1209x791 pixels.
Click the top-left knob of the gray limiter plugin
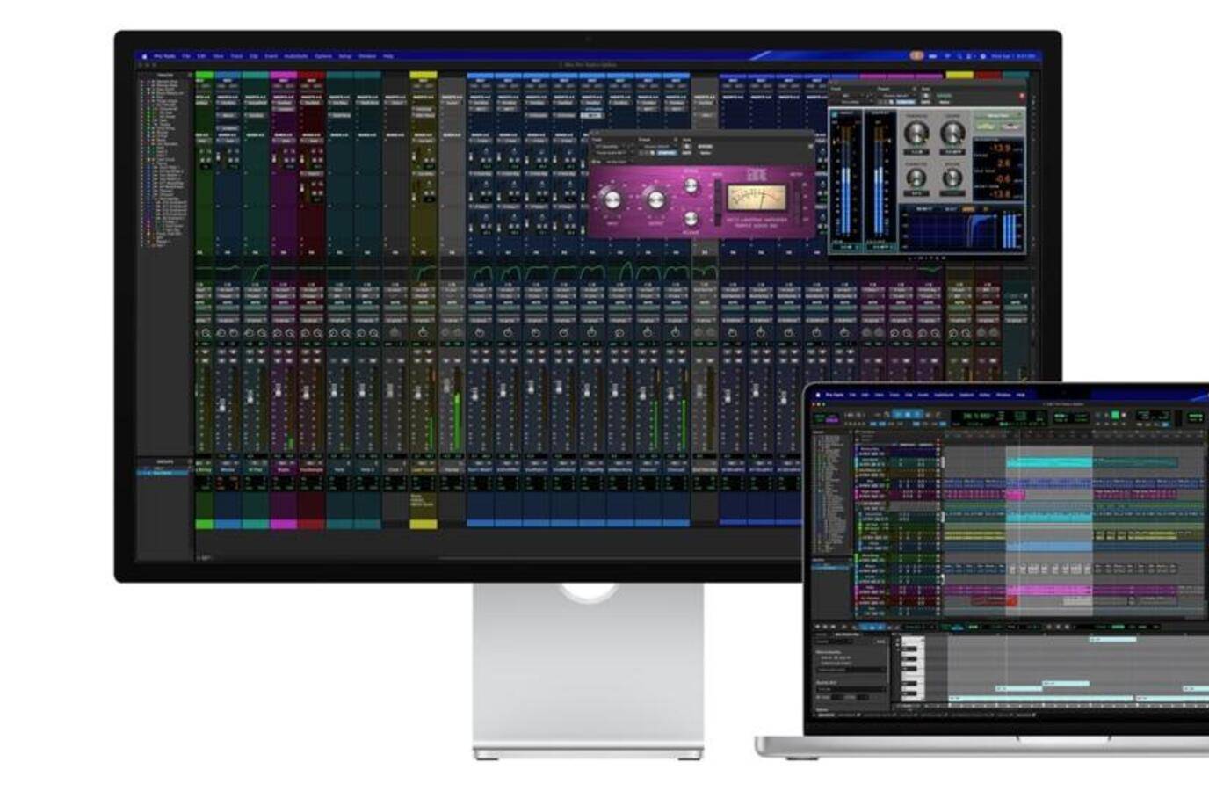pyautogui.click(x=916, y=134)
